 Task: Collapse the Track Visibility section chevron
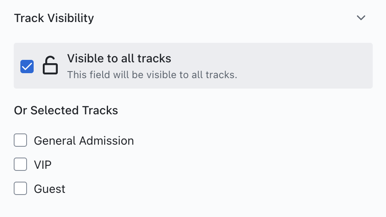361,18
